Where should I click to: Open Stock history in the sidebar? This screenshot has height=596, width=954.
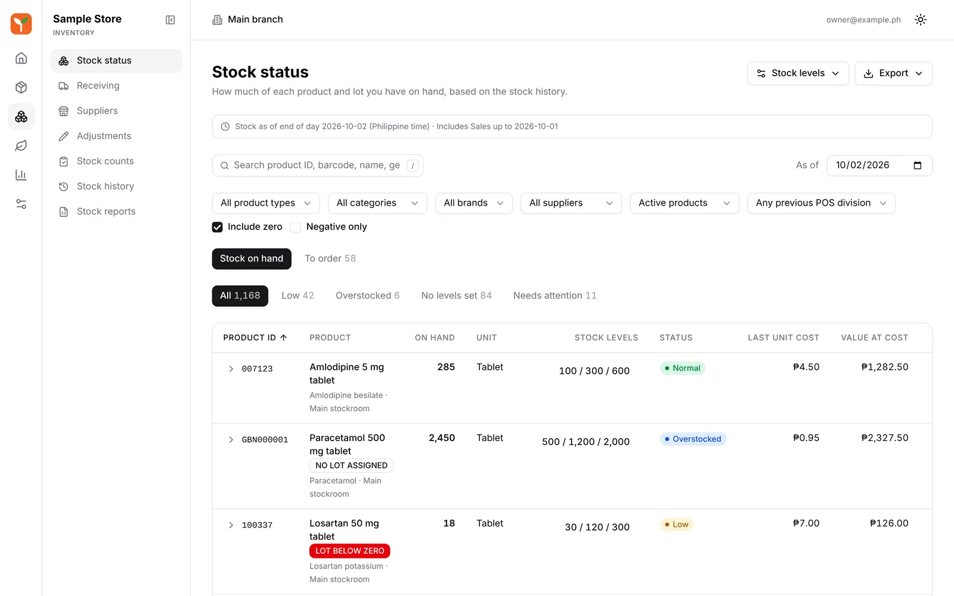point(116,187)
